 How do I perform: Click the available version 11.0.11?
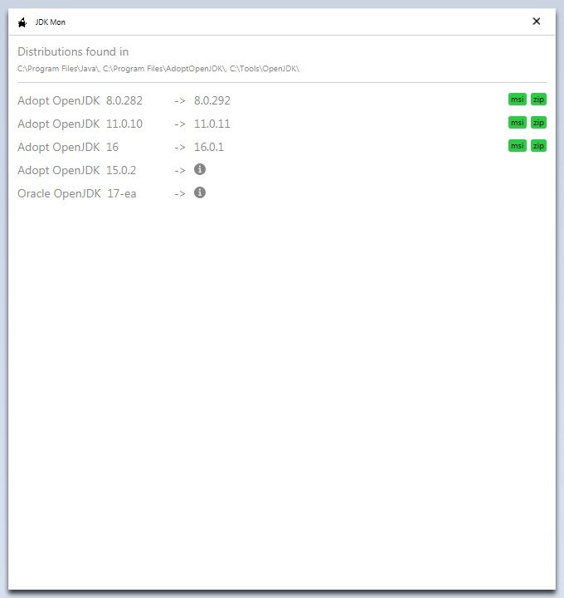[x=212, y=124]
